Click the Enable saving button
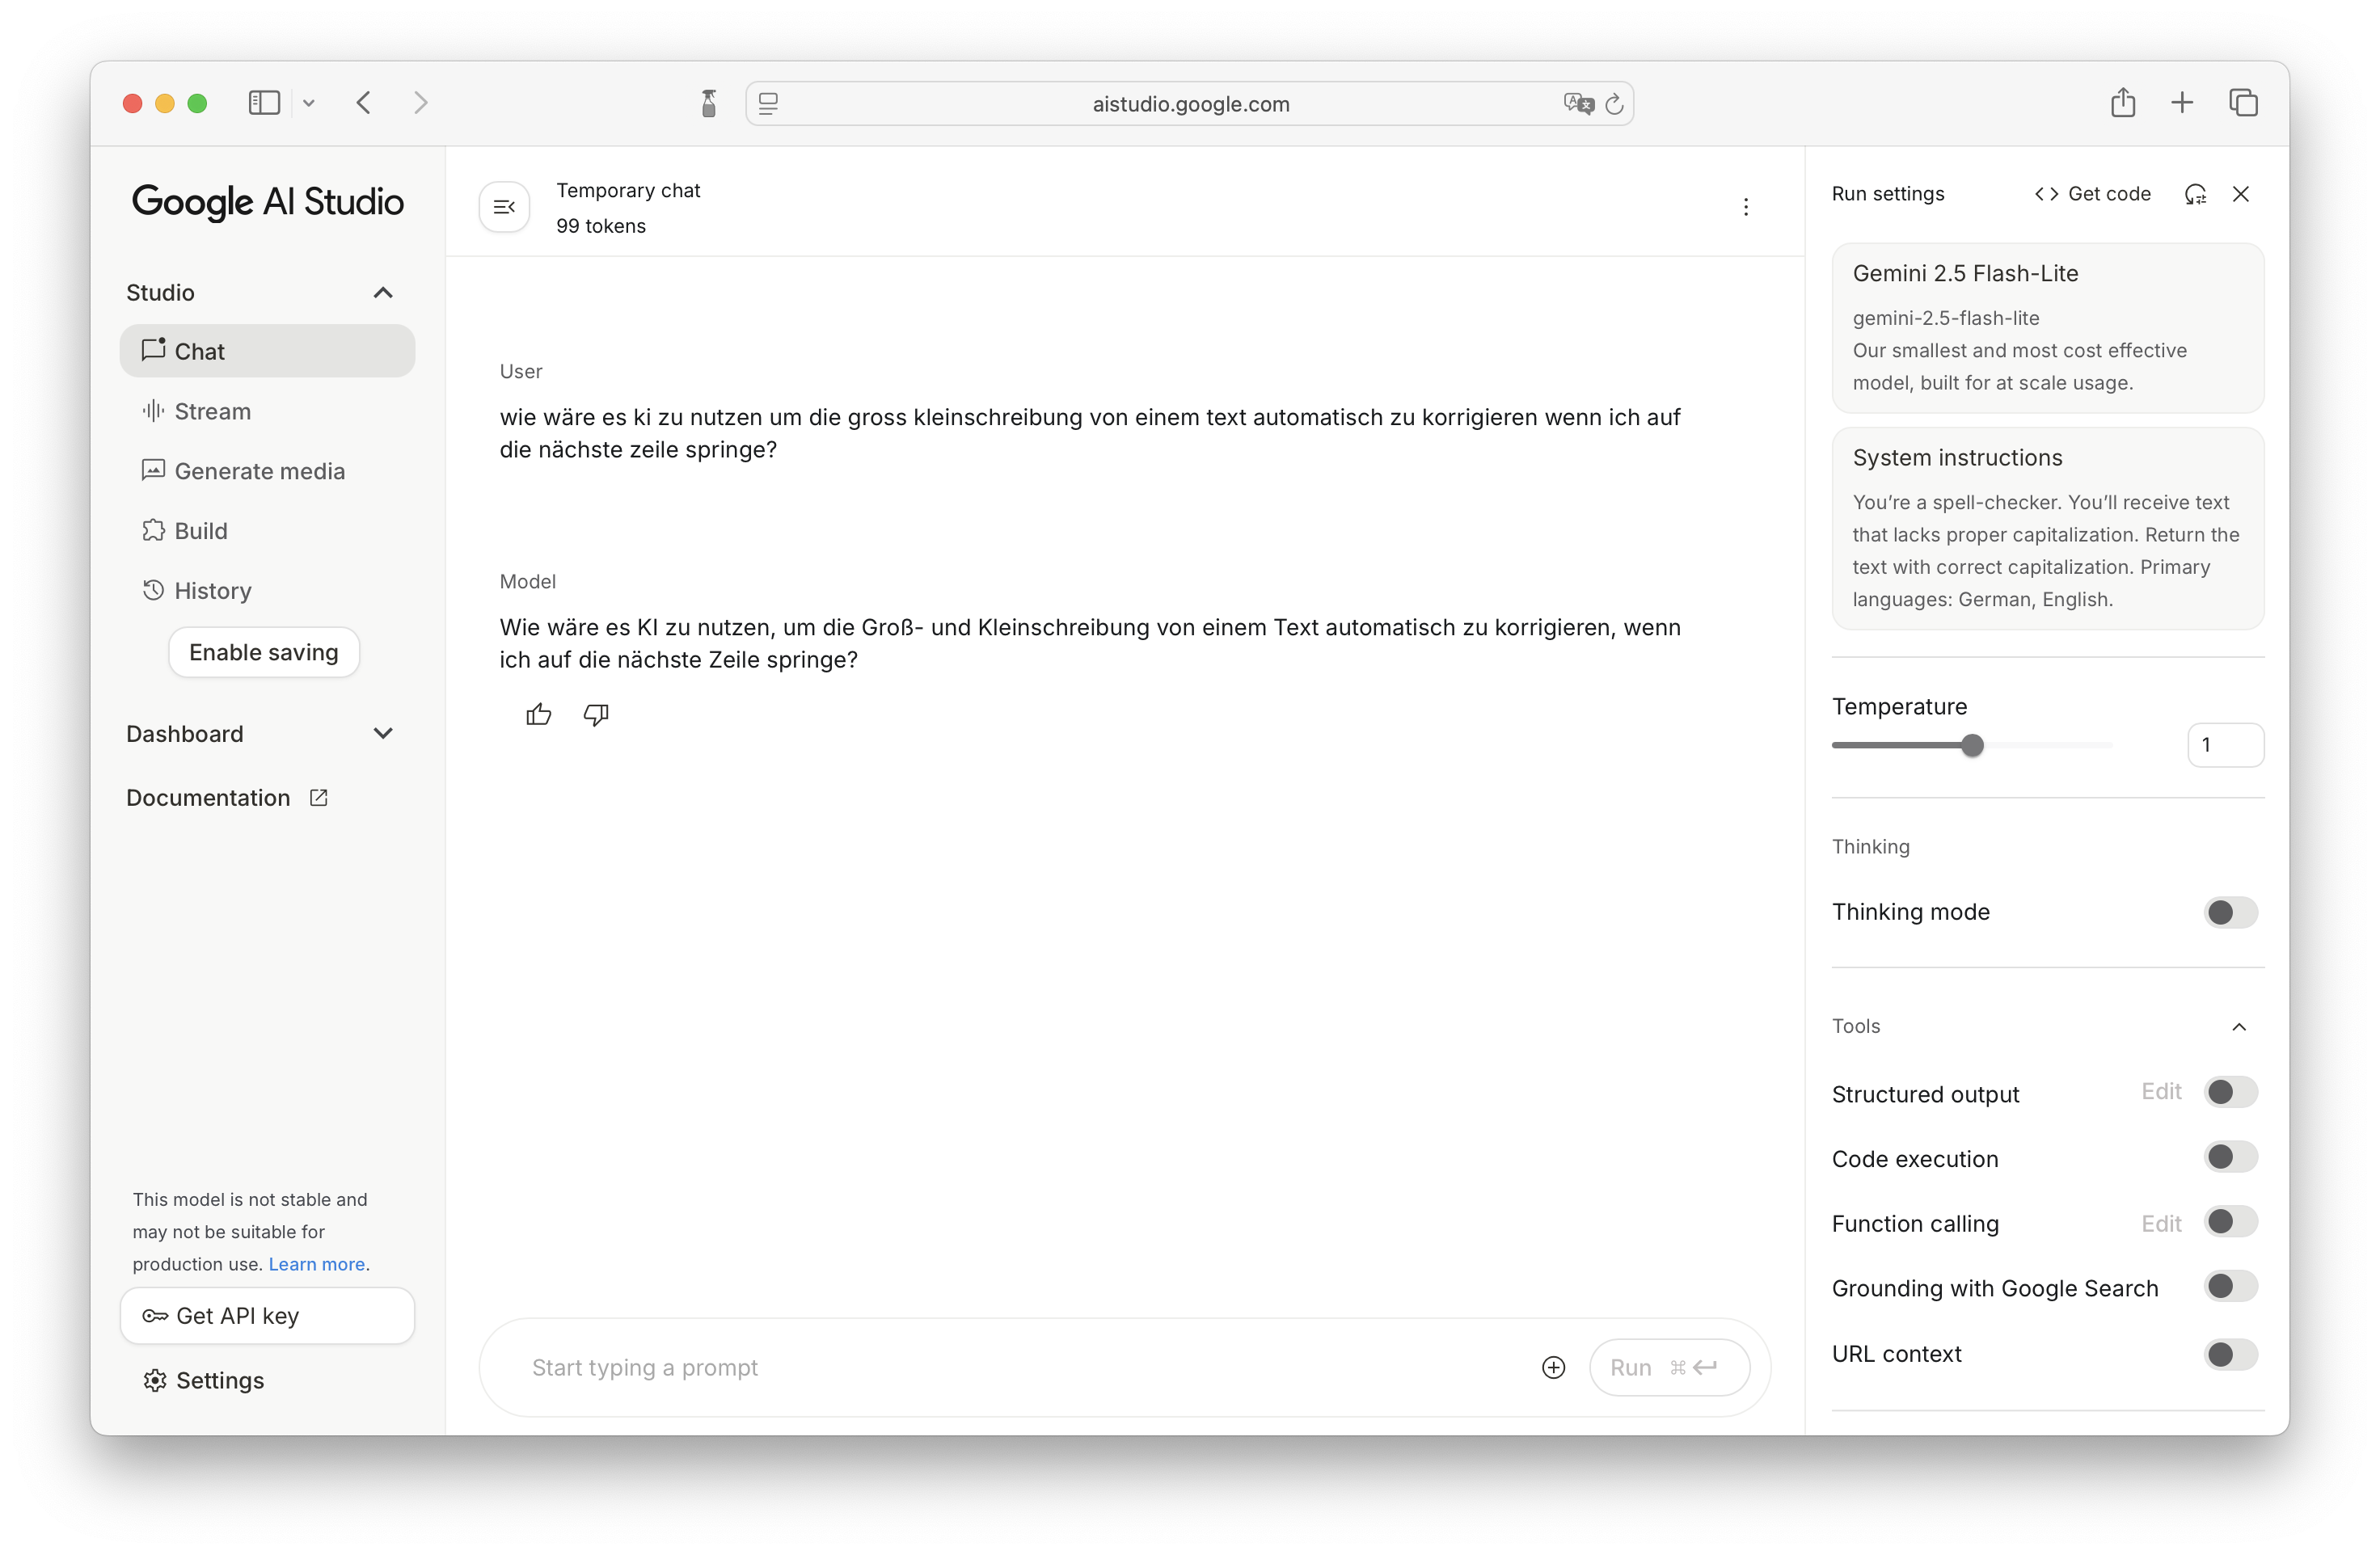 264,652
